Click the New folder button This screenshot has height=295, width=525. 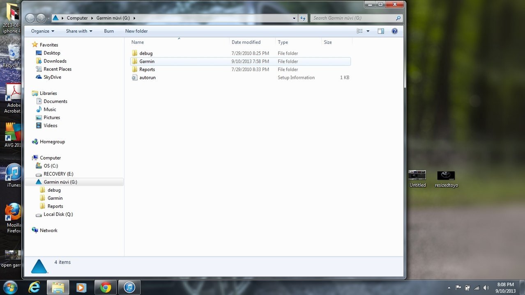click(x=136, y=31)
